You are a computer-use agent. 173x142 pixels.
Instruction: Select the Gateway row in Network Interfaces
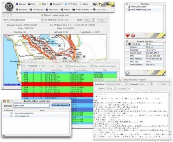pyautogui.click(x=144, y=47)
